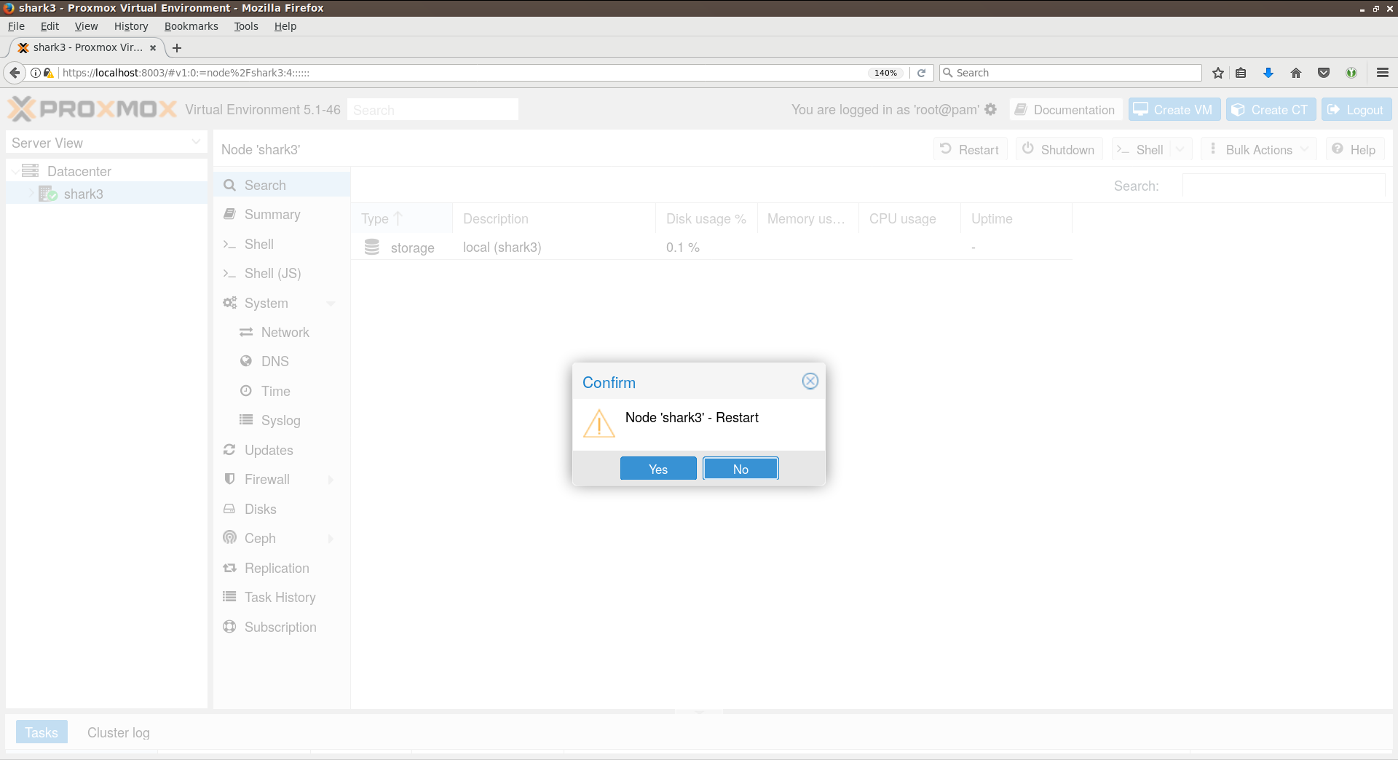
Task: Open Syslog view
Action: click(282, 420)
